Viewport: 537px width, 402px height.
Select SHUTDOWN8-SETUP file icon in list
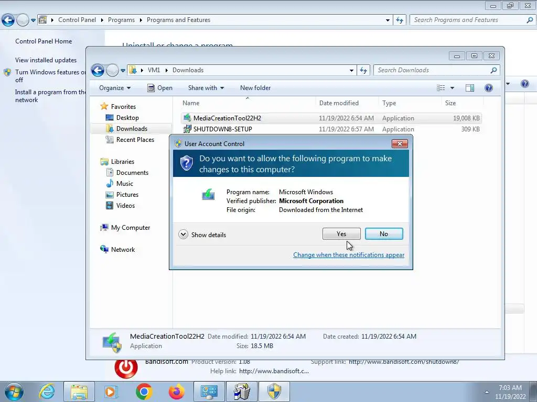(x=187, y=129)
